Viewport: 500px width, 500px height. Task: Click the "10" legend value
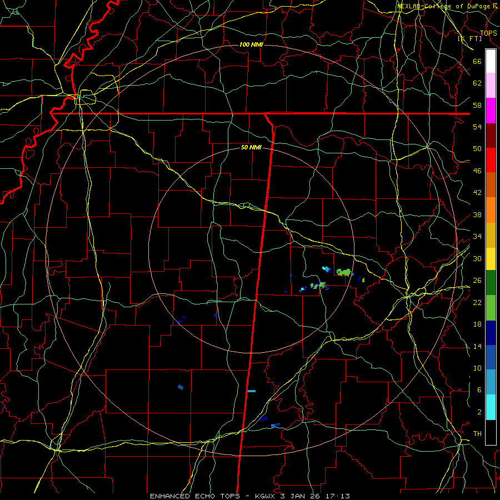pos(477,368)
